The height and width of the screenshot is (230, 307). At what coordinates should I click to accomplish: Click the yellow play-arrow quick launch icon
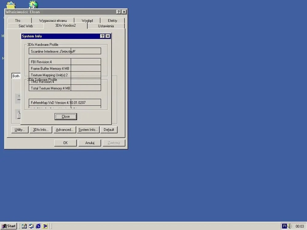pyautogui.click(x=45, y=226)
